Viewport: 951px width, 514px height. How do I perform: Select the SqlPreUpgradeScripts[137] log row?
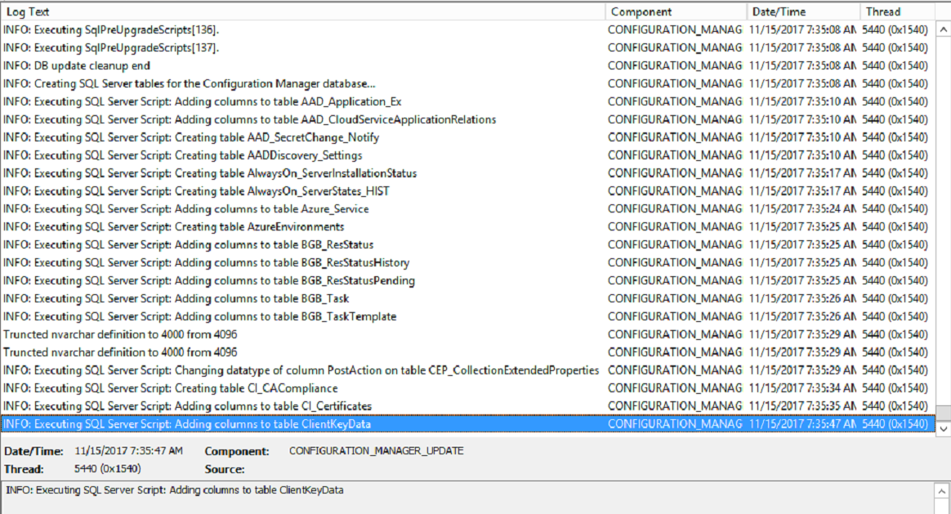[467, 47]
